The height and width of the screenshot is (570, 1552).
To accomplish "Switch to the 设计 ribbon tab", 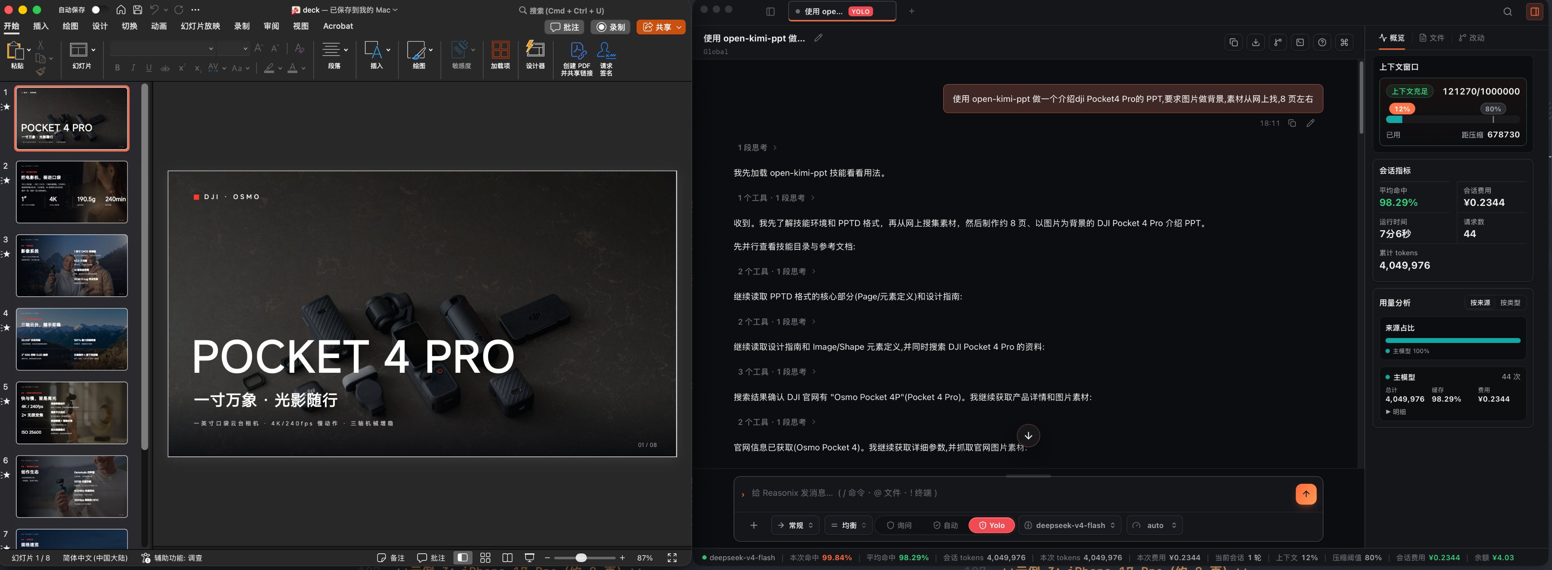I will pos(99,26).
